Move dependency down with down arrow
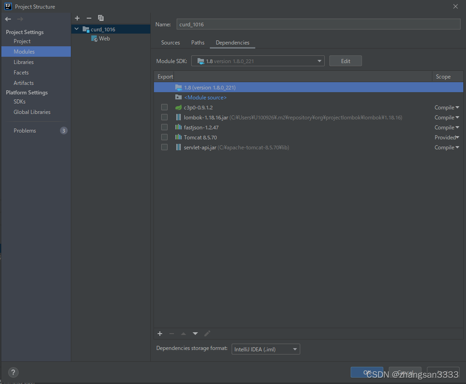Image resolution: width=466 pixels, height=384 pixels. 195,334
